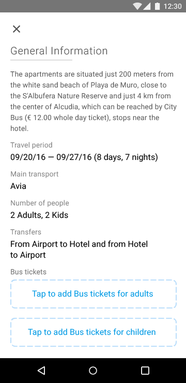Tap the Main transport label
The image size is (186, 383).
(35, 174)
